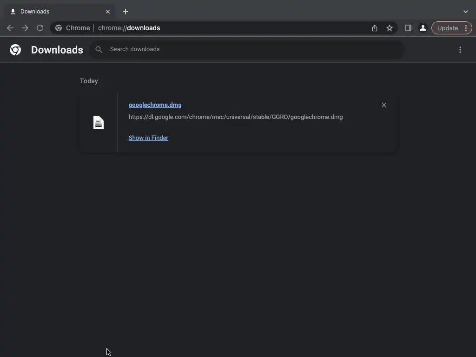
Task: Expand the tab search chevron
Action: coord(466,12)
